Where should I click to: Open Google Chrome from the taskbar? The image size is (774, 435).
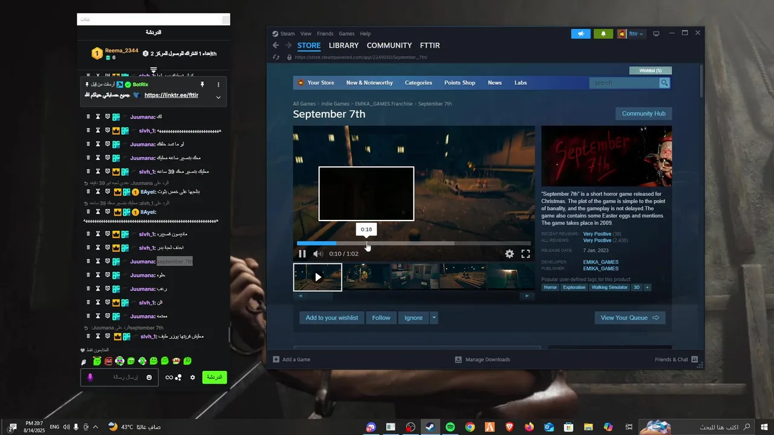coord(470,427)
